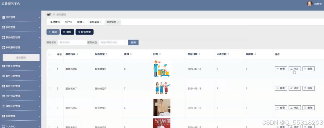The height and width of the screenshot is (128, 324).
Task: Close the 家政 tab
Action: (83, 22)
